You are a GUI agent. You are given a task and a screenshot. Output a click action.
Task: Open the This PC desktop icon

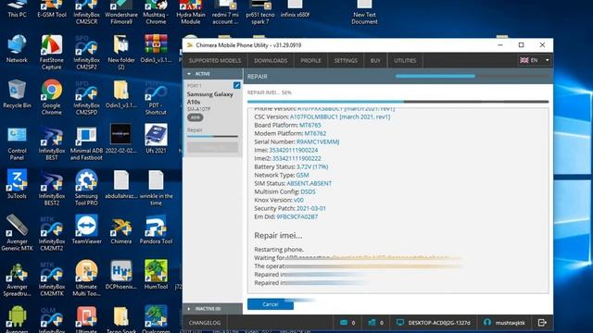17,8
